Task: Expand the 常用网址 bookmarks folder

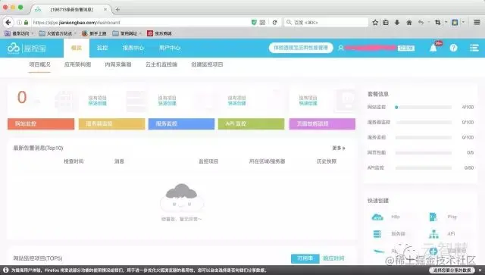Action: [x=127, y=33]
